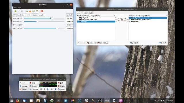Click the red Quit icon in the JACK Rack toolbar
This screenshot has height=103, width=184.
click(x=42, y=11)
